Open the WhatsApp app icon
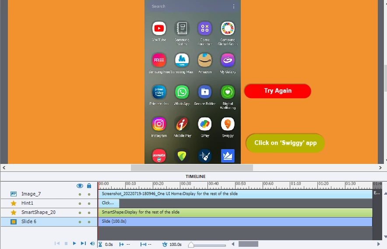The image size is (387, 249). pos(182,92)
